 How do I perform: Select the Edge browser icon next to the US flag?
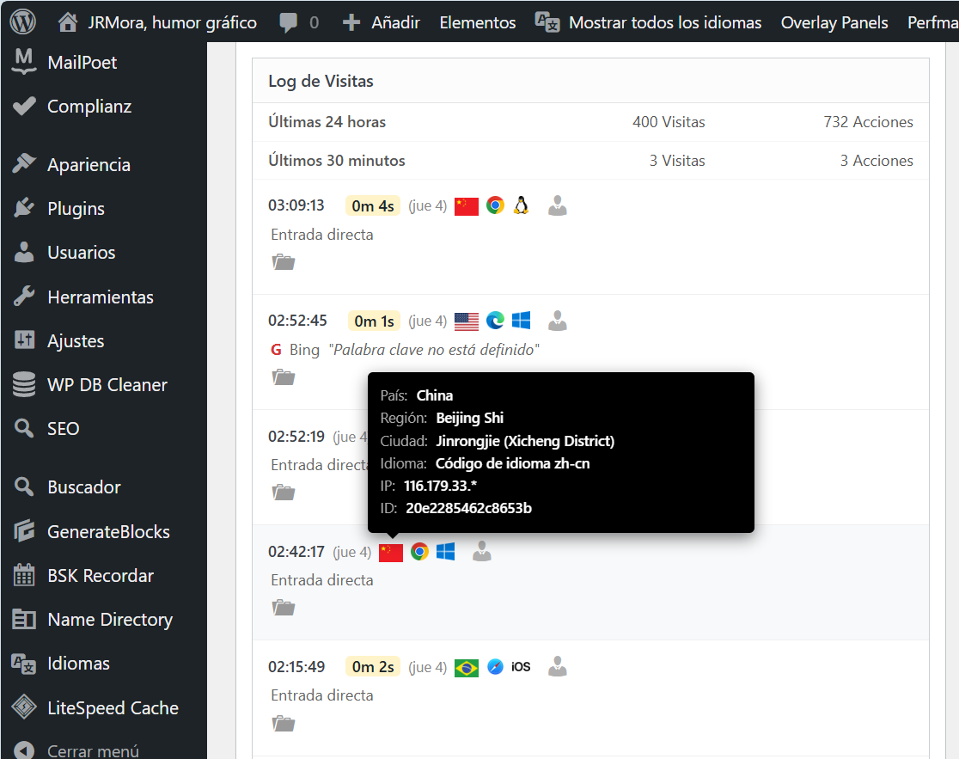(x=495, y=320)
